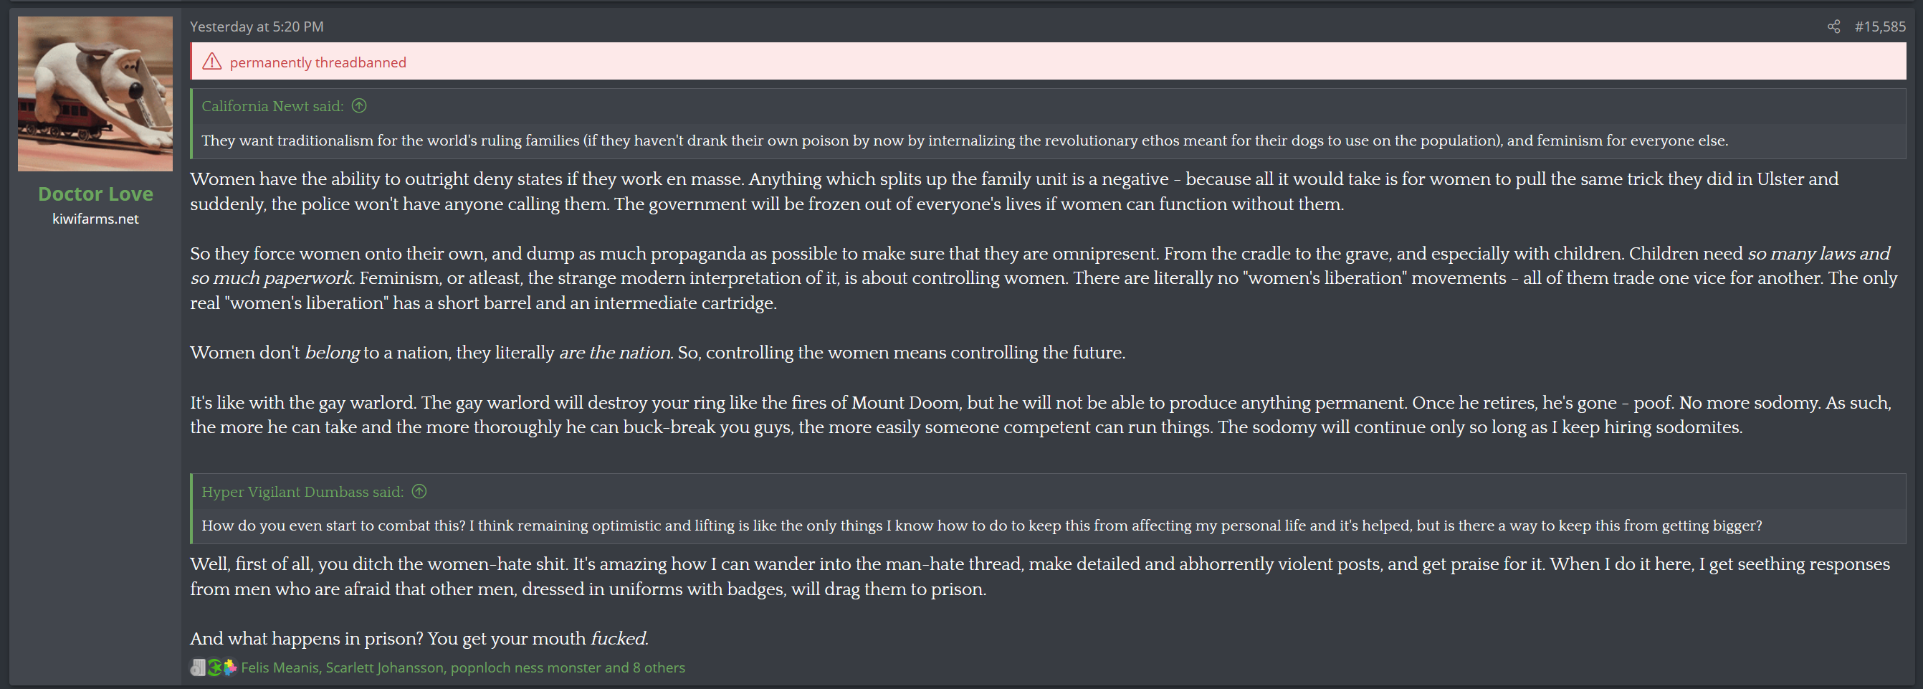The width and height of the screenshot is (1923, 689).
Task: Click 'California Newt said:' quote header
Action: [272, 106]
